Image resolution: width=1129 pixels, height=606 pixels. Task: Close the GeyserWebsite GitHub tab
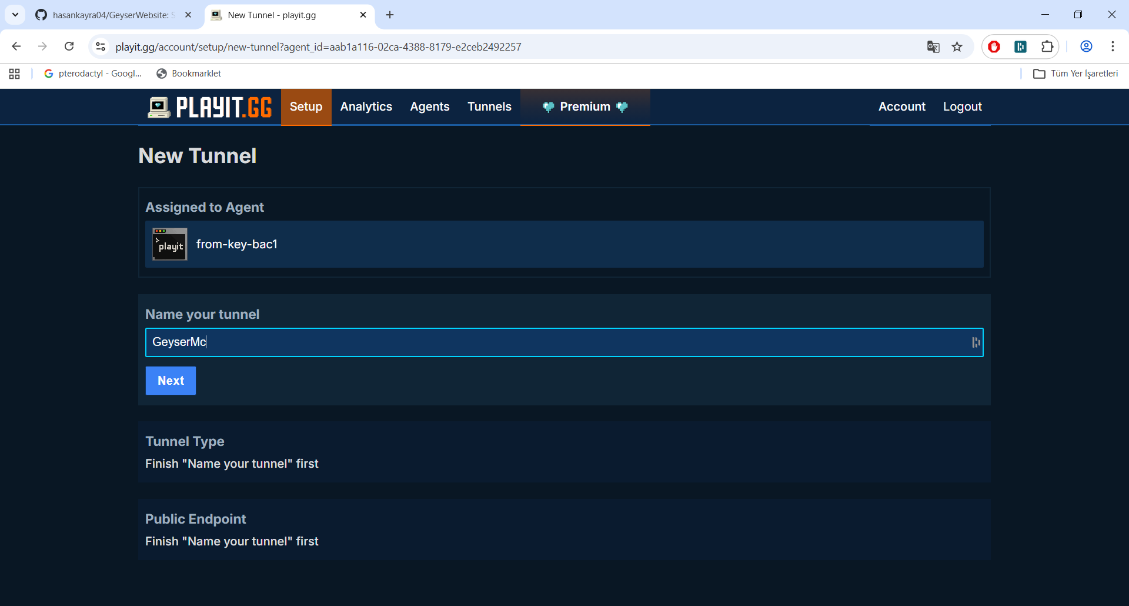[x=188, y=15]
